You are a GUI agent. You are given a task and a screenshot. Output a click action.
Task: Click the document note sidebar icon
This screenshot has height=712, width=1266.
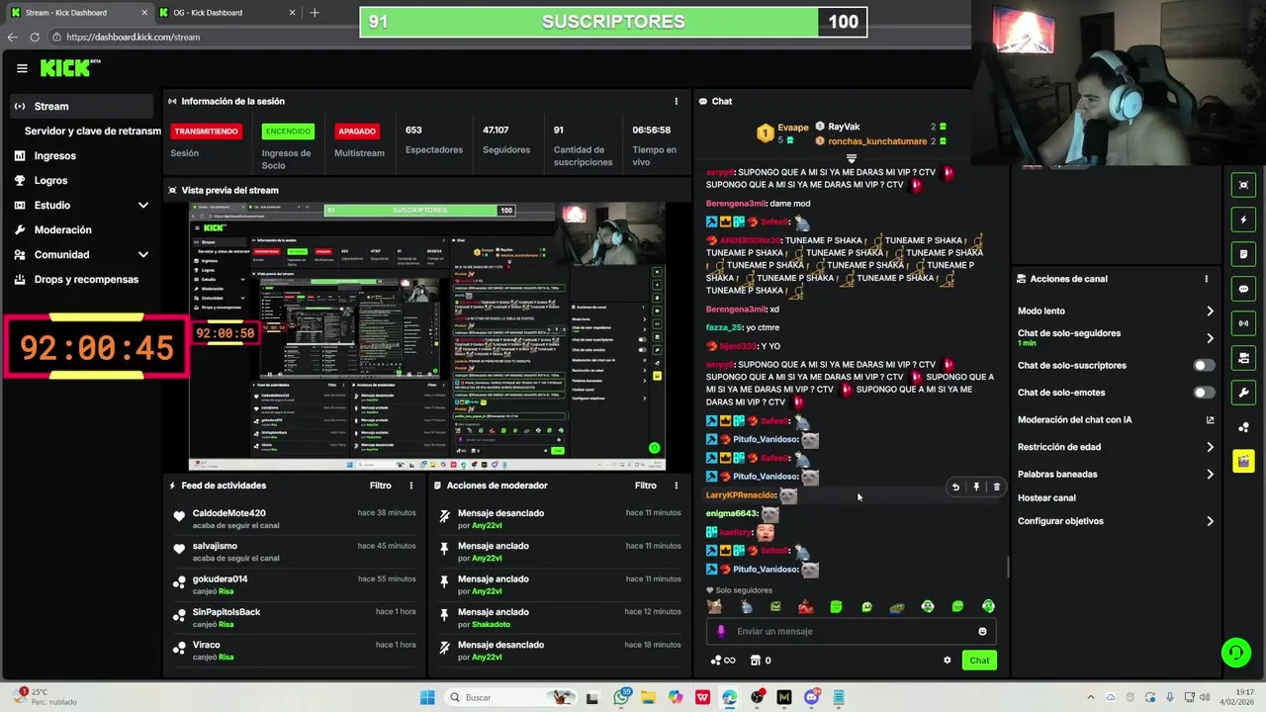click(1243, 254)
